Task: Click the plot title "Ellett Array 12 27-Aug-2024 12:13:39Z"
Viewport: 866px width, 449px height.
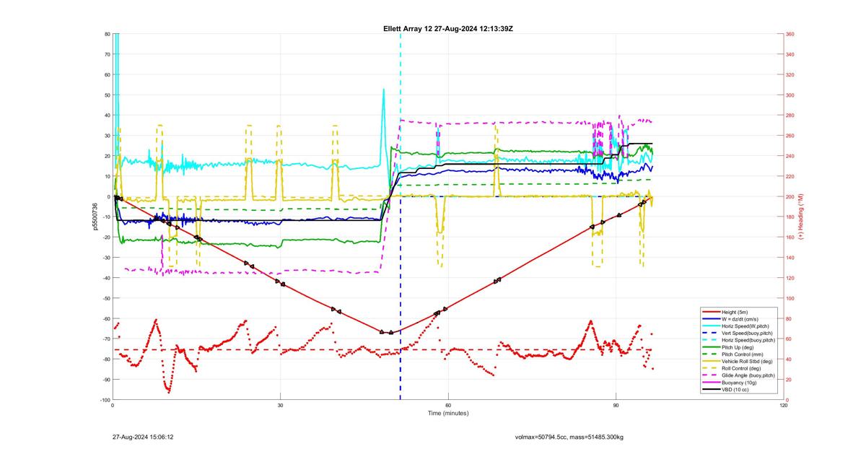Action: 447,29
